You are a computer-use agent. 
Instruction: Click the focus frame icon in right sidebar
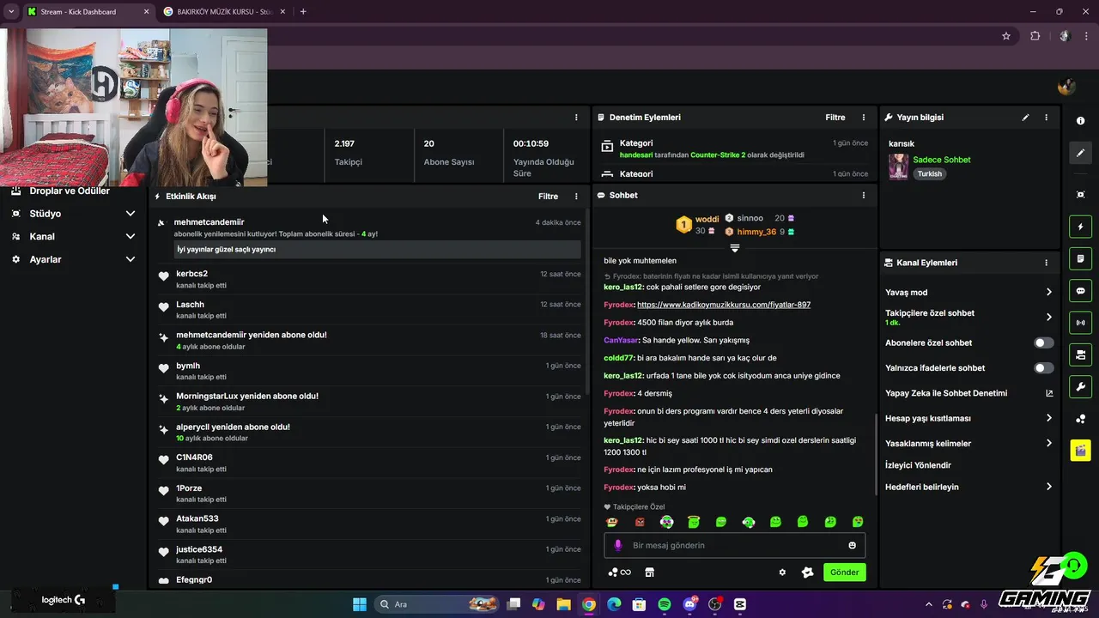(x=1080, y=195)
